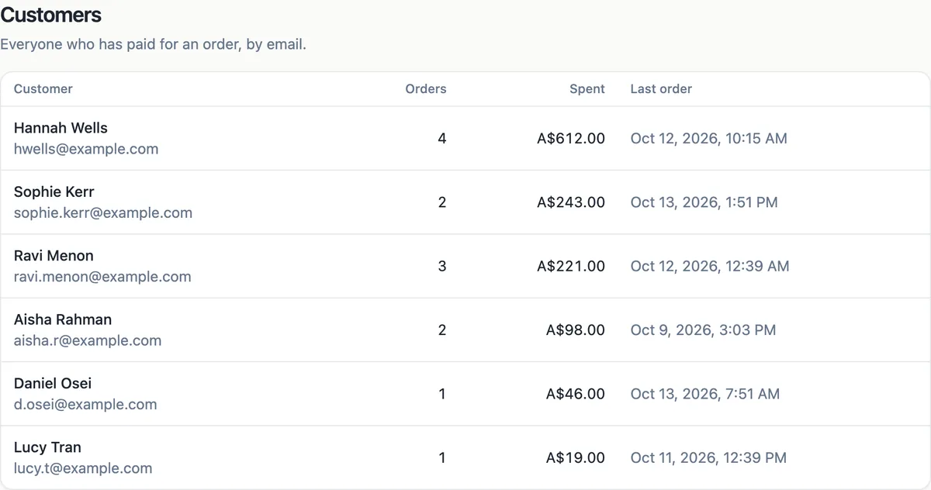Click the amount A$98.00
This screenshot has height=490, width=931.
click(576, 330)
